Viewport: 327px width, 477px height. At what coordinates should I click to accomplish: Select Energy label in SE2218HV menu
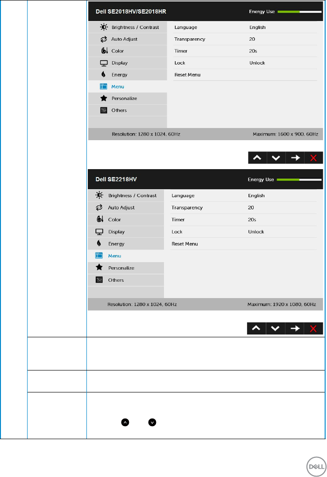(116, 244)
